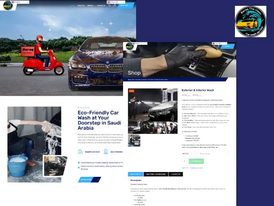
Task: Expand the Washes menu on the homepage
Action: (91, 5)
